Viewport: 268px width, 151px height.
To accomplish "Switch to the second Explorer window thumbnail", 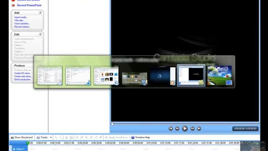I will point(78,75).
